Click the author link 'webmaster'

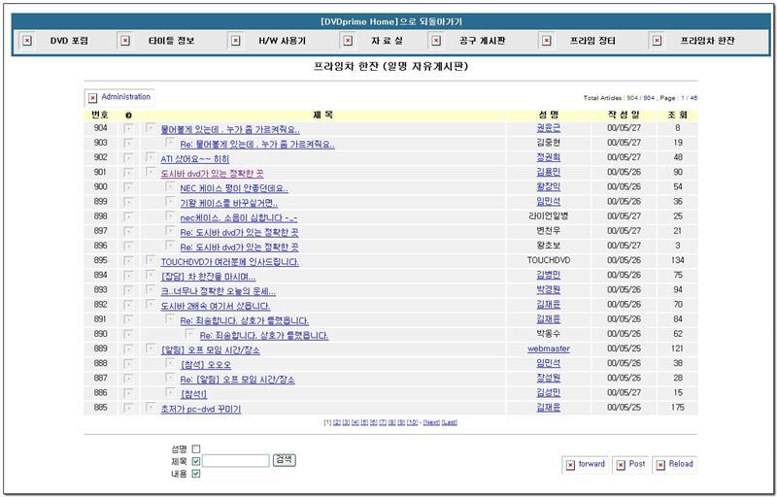coord(549,348)
